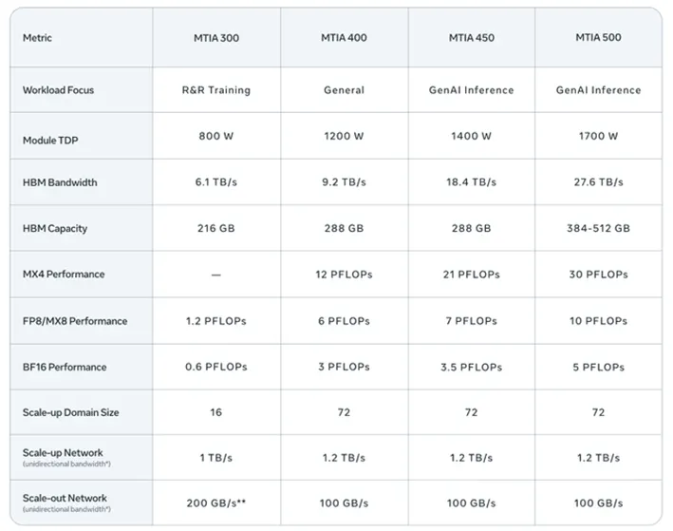Select the 1 TB/s cell
The image size is (673, 531).
click(x=215, y=457)
